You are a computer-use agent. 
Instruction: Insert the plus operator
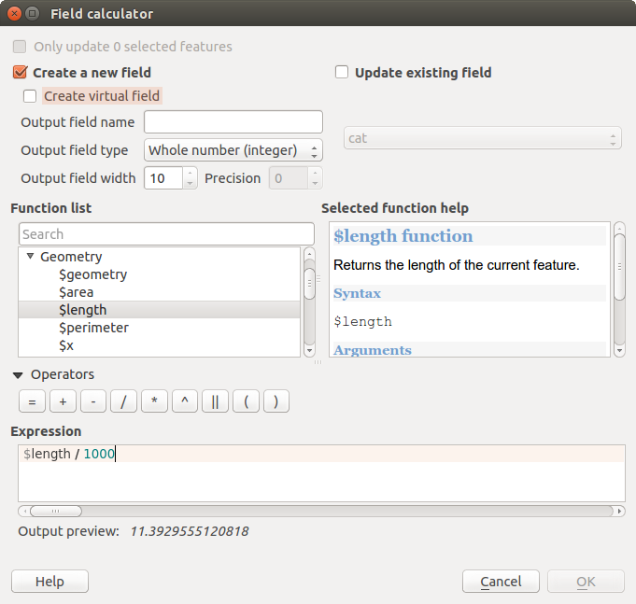(63, 401)
